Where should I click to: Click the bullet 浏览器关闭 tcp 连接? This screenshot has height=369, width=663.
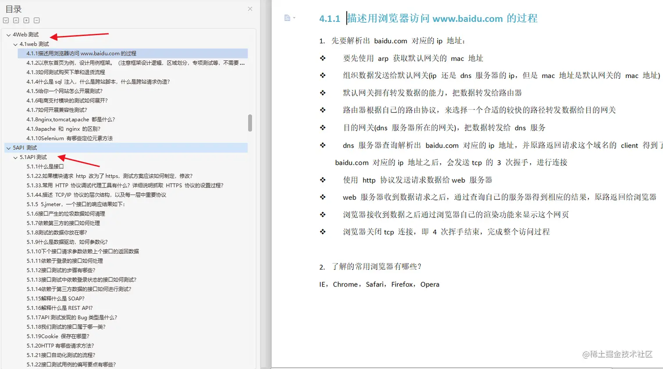(446, 231)
